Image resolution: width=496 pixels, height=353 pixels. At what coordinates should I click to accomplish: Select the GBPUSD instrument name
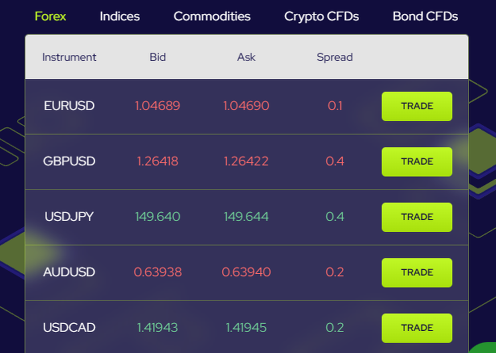click(x=69, y=161)
